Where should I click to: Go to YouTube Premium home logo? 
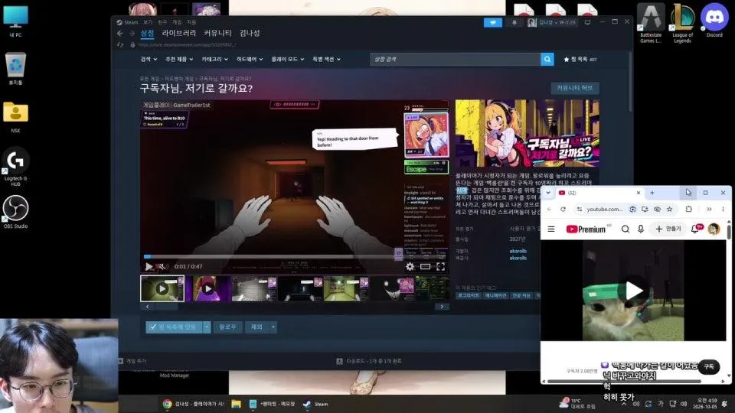(x=586, y=229)
